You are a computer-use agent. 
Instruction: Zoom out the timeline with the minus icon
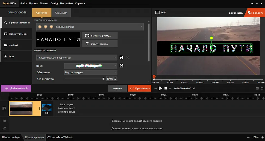point(248,137)
